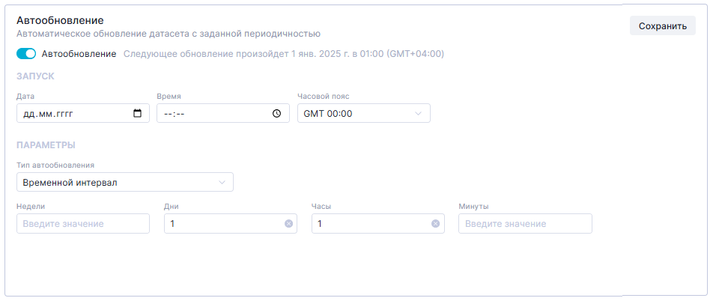Select the day segment 'дд' in the date field
Image resolution: width=710 pixels, height=301 pixels.
pos(29,114)
